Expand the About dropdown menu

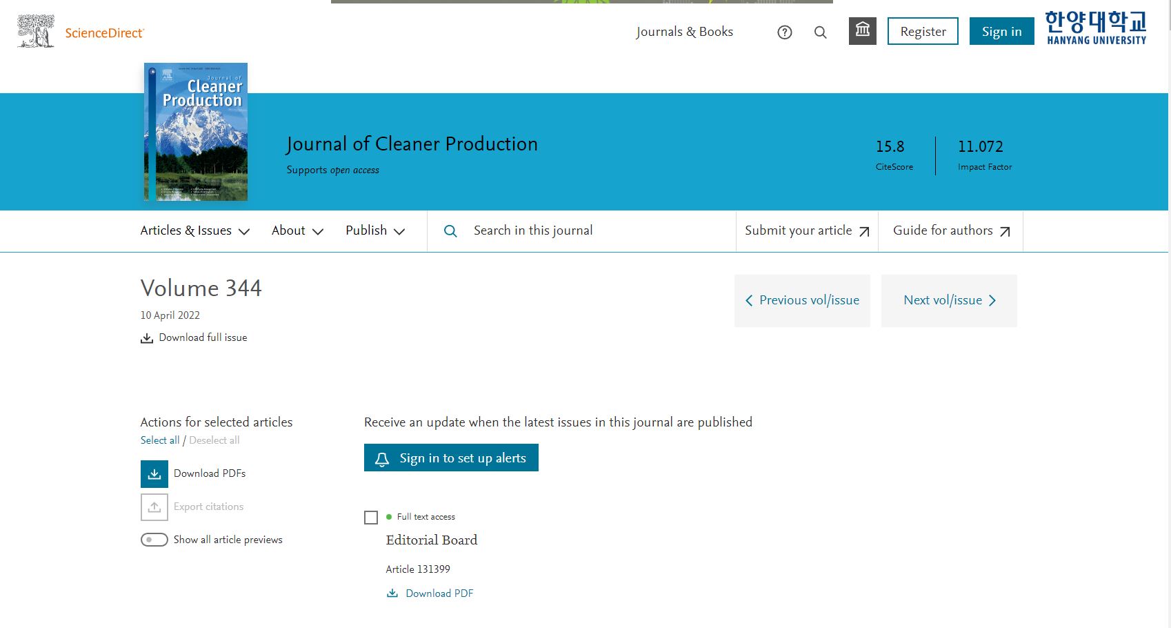coord(297,231)
